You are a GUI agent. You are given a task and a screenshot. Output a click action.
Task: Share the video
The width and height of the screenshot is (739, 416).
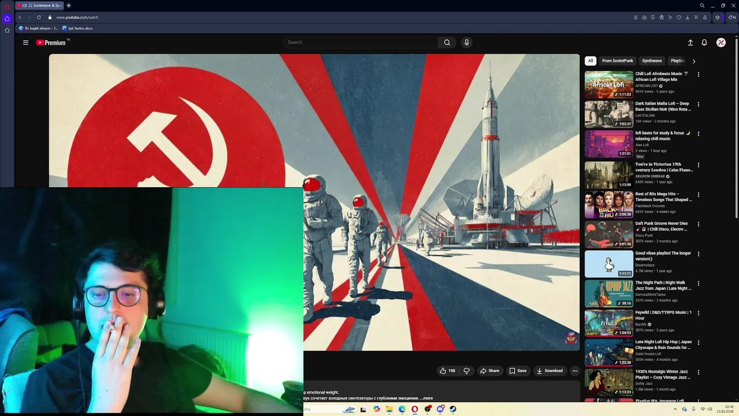[490, 371]
